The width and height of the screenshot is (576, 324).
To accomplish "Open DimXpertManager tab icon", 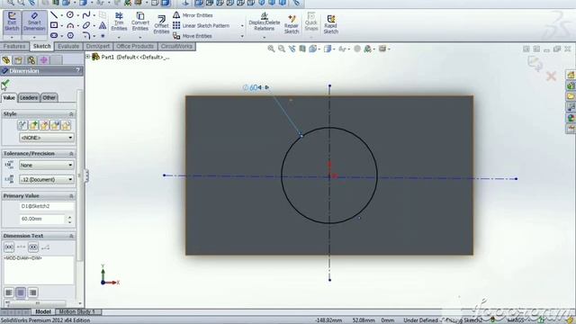I will click(x=44, y=60).
